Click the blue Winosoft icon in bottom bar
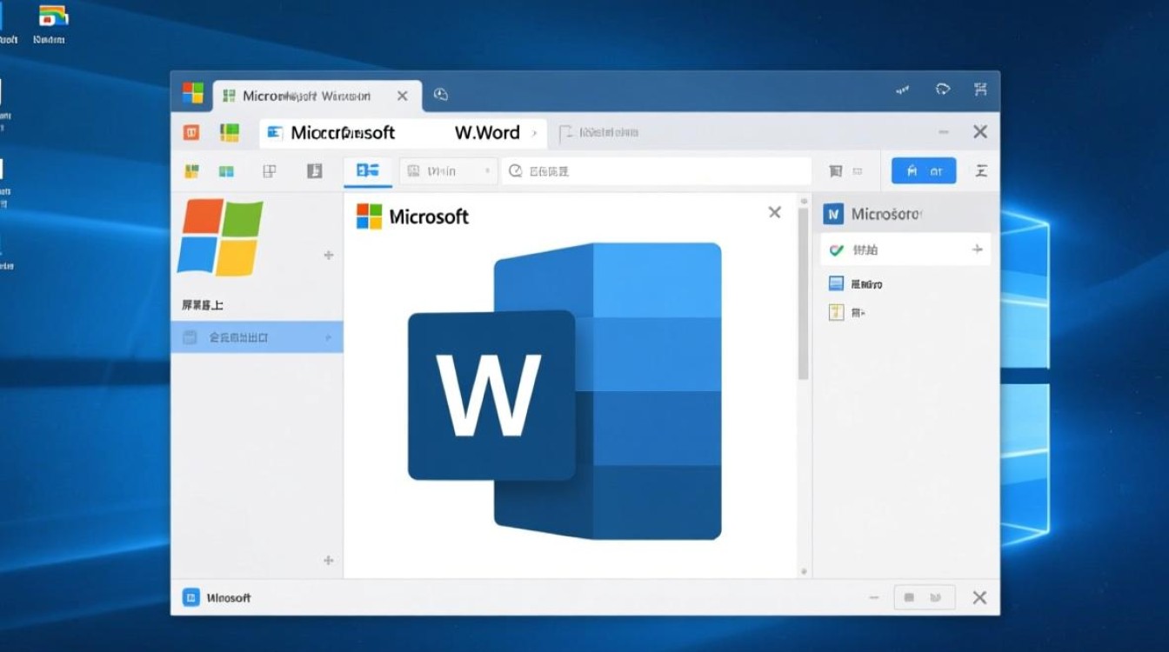 190,597
